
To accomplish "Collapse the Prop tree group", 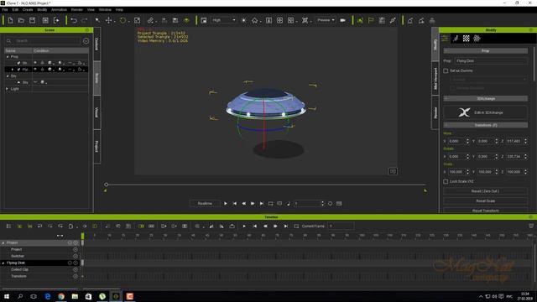I will point(8,57).
